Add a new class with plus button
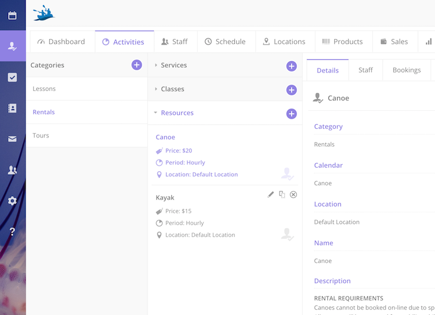 point(291,90)
